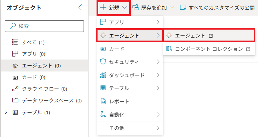This screenshot has height=137, width=258.
Task: Click the shield icon for セキュリティ
Action: pyautogui.click(x=103, y=62)
